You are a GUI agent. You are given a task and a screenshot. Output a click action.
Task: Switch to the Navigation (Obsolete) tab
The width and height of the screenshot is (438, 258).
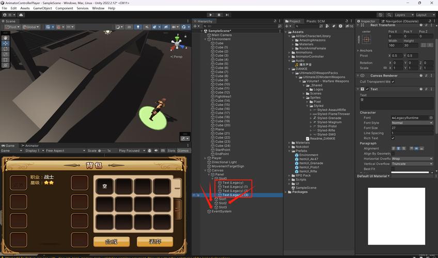pos(400,21)
